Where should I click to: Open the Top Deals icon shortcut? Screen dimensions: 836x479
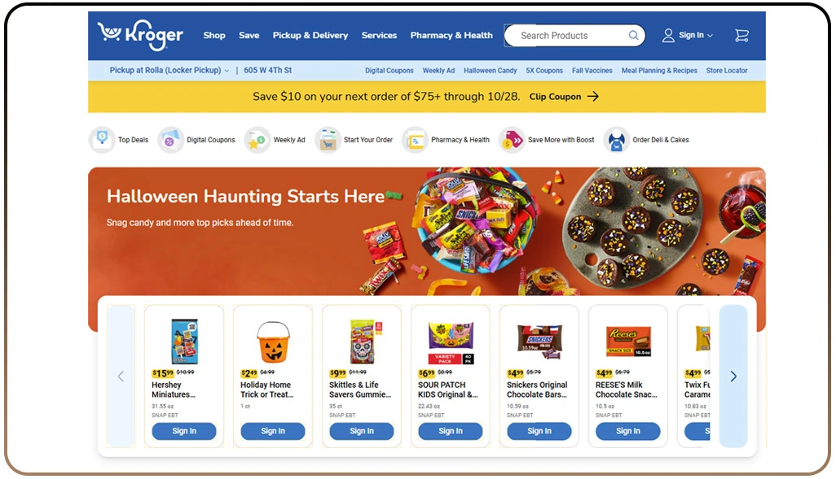point(102,140)
